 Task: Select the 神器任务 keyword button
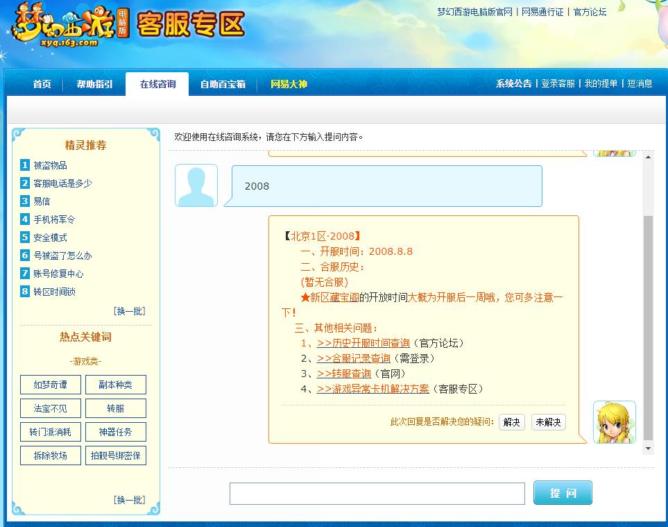pos(115,432)
